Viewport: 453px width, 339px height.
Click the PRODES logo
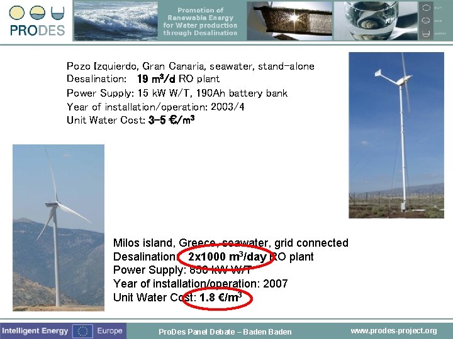(x=37, y=21)
